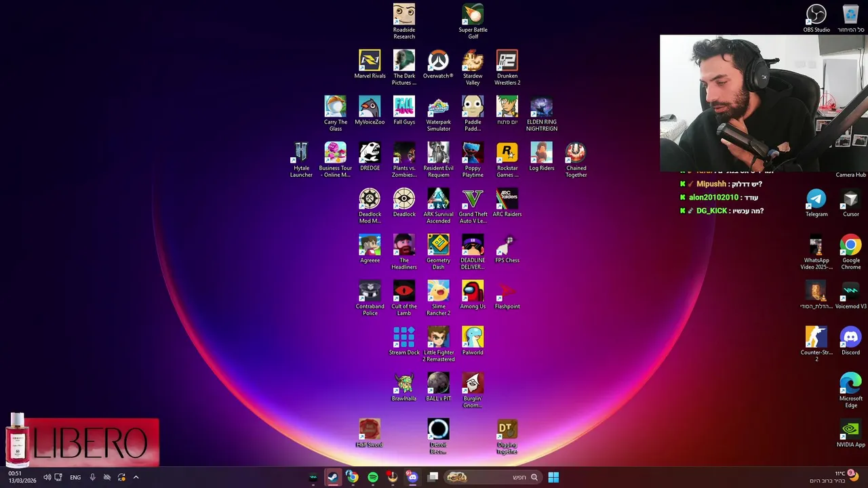Expand the hidden system tray icons
868x488 pixels.
136,477
